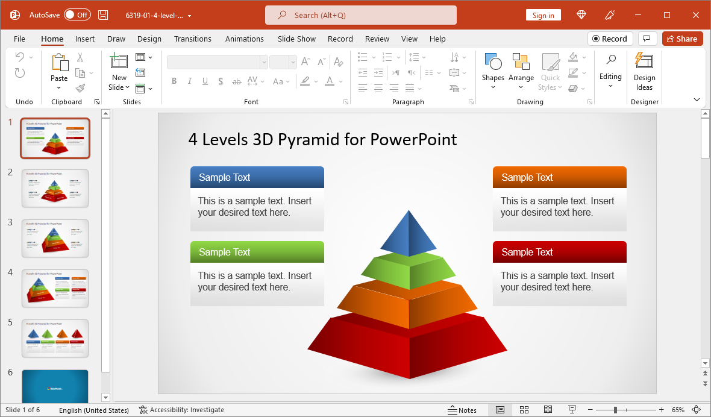The width and height of the screenshot is (711, 417).
Task: Click the Share button
Action: click(682, 38)
